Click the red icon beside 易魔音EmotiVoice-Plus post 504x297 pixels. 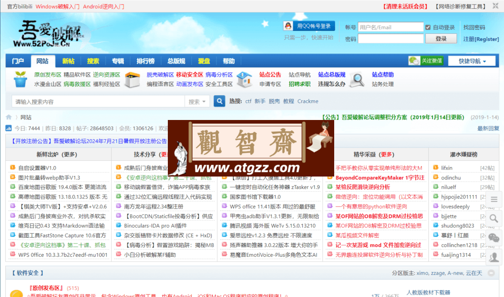(x=224, y=254)
